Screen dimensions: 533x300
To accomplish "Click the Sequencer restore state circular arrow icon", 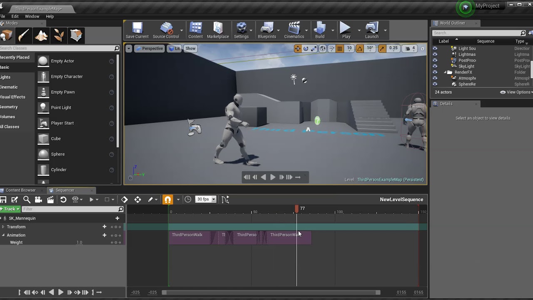I will click(x=63, y=200).
